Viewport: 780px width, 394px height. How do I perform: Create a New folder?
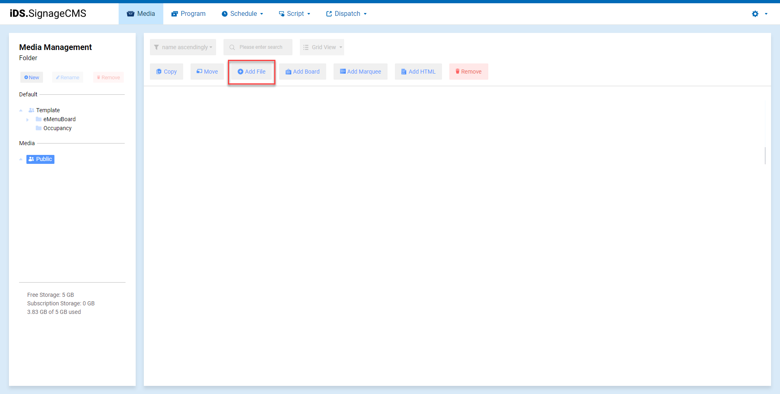(x=32, y=77)
